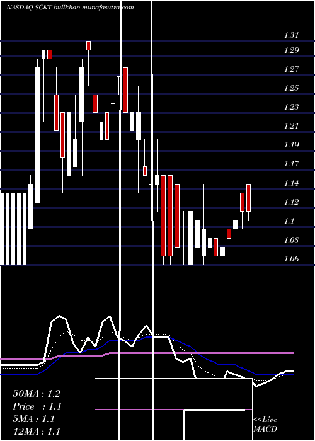Select the 1.14 price level label
The image size is (315, 441).
(x=291, y=183)
